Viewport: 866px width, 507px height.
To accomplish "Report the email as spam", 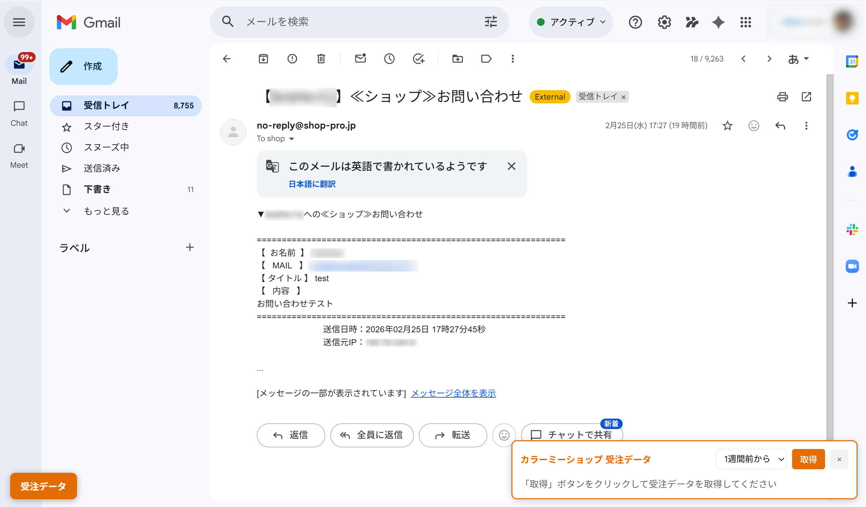I will pos(292,59).
